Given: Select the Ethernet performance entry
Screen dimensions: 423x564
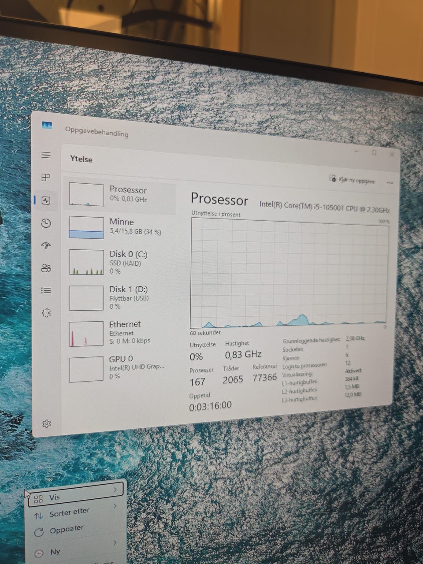Looking at the screenshot, I should (x=119, y=333).
